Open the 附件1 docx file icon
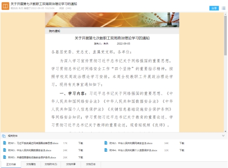Viewport: 228px width, 168px height. pyautogui.click(x=5, y=143)
